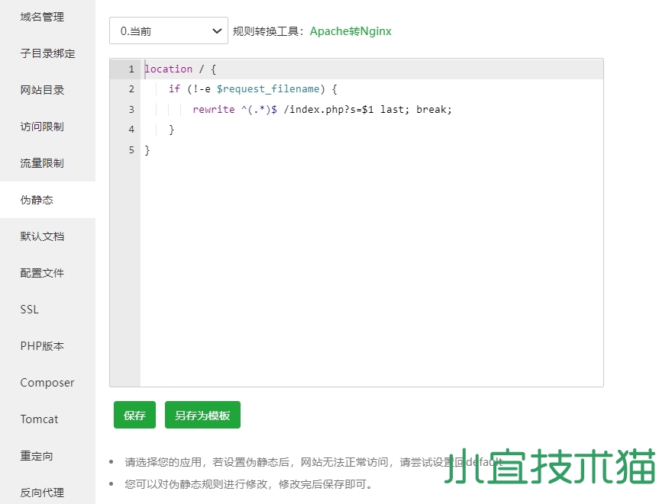This screenshot has width=672, height=504.
Task: Open the Apache转Nginx conversion tool link
Action: tap(351, 31)
